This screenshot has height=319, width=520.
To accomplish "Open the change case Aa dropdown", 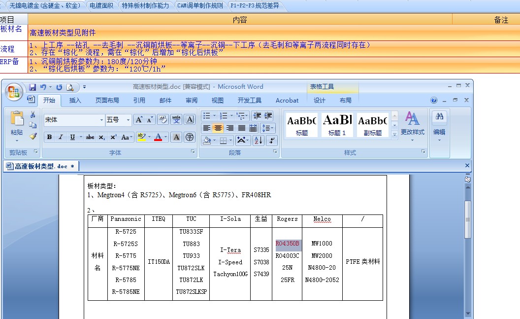I will pyautogui.click(x=127, y=137).
